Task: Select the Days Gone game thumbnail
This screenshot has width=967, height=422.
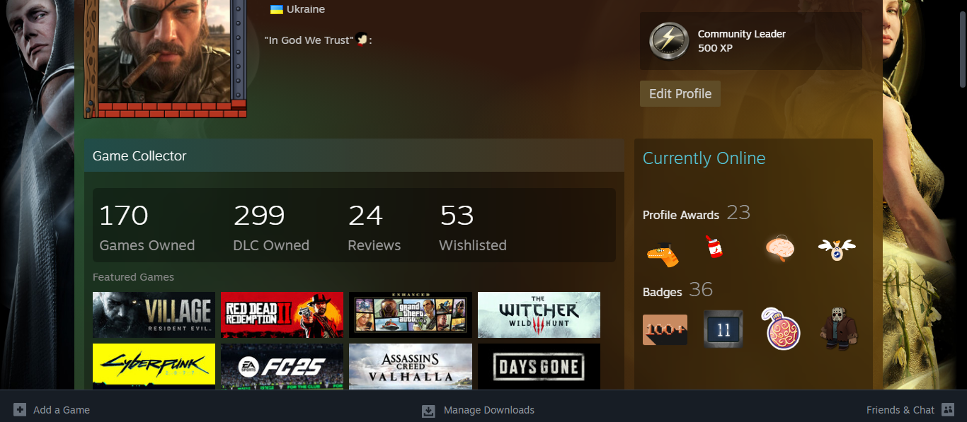Action: 539,366
